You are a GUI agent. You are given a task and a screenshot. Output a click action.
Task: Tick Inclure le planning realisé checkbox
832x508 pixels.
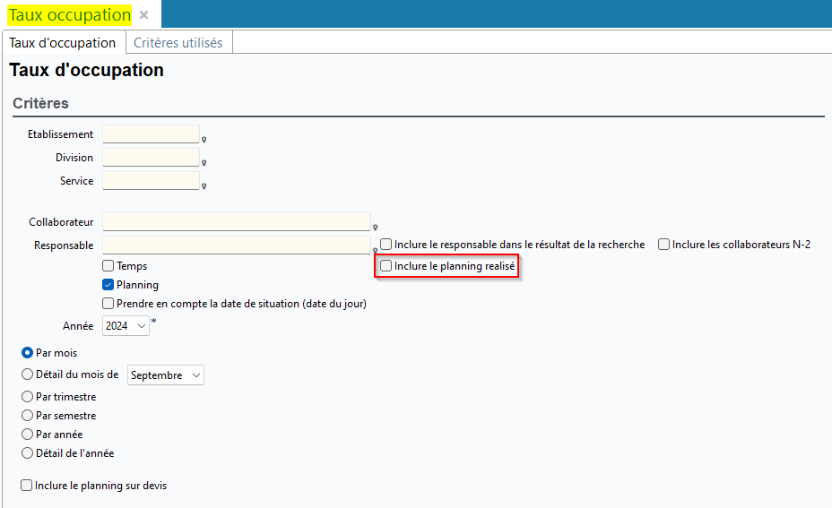click(x=386, y=266)
